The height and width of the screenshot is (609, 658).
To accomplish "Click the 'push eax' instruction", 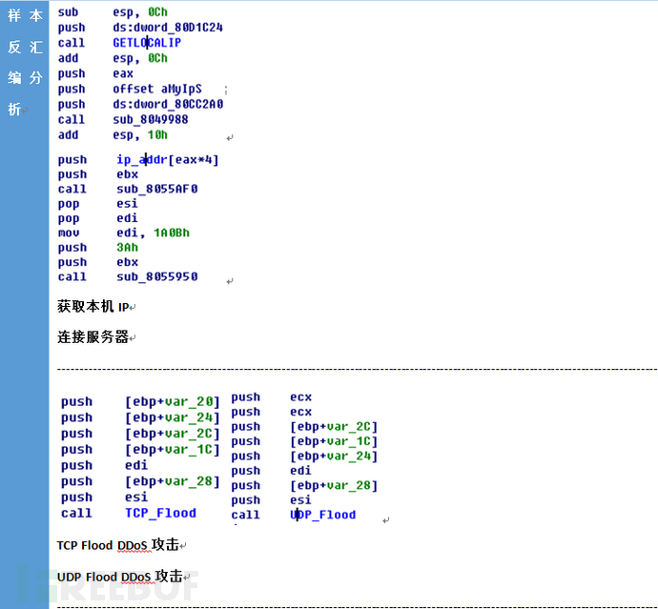I will click(95, 73).
